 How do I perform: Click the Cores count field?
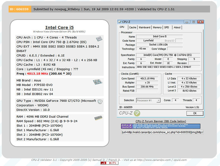175,100
